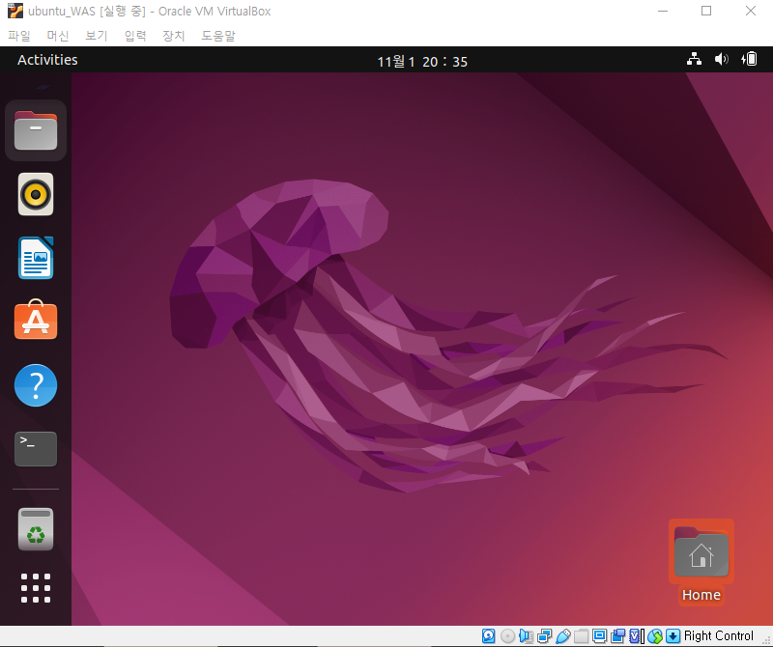Click VirtualBox hard disk activity indicator
The width and height of the screenshot is (773, 647).
coord(489,636)
